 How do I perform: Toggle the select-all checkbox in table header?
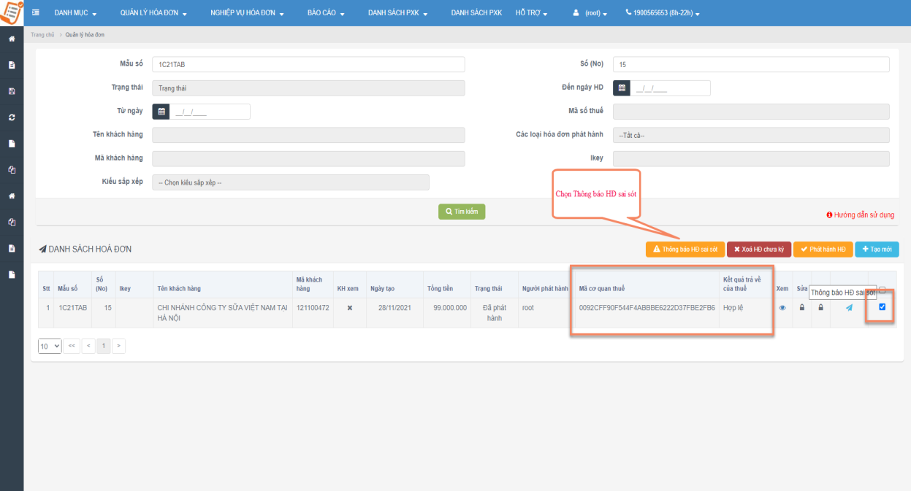point(882,290)
